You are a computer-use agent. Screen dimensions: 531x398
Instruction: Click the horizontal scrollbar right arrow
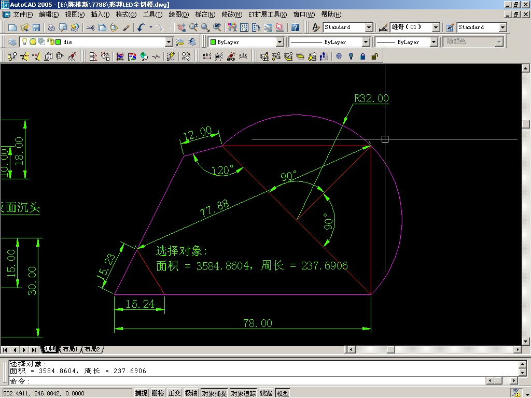coord(518,350)
